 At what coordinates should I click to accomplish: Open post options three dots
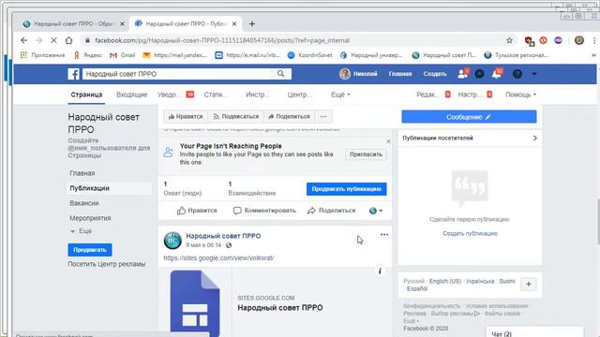(384, 235)
